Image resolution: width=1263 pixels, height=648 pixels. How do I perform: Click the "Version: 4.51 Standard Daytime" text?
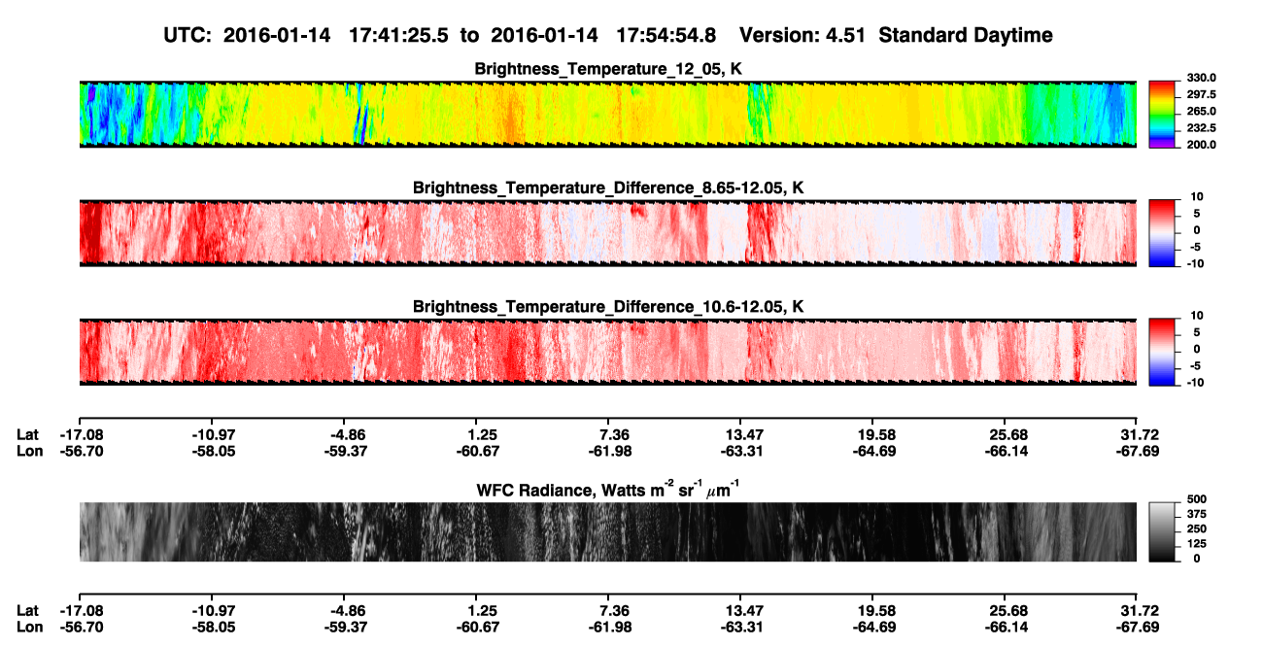pos(896,35)
